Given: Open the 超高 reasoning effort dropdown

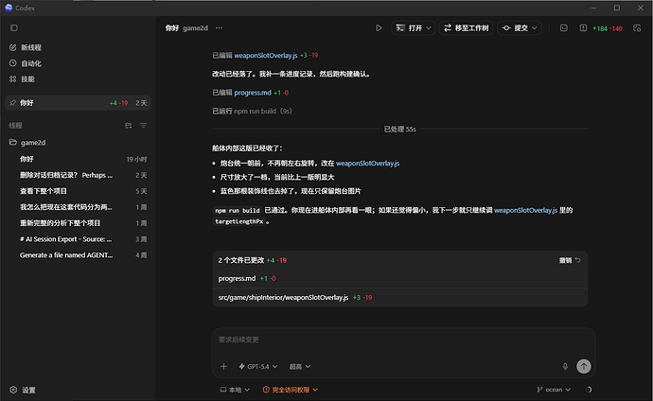Looking at the screenshot, I should [x=300, y=366].
